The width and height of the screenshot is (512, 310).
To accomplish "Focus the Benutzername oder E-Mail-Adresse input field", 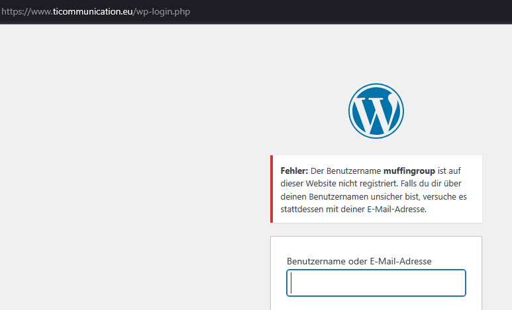I will (376, 283).
